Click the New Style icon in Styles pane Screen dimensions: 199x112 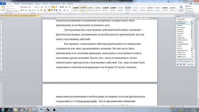click(178, 64)
